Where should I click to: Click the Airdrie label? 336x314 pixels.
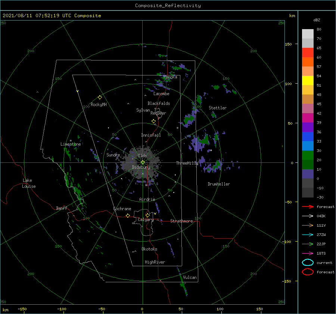(x=147, y=199)
